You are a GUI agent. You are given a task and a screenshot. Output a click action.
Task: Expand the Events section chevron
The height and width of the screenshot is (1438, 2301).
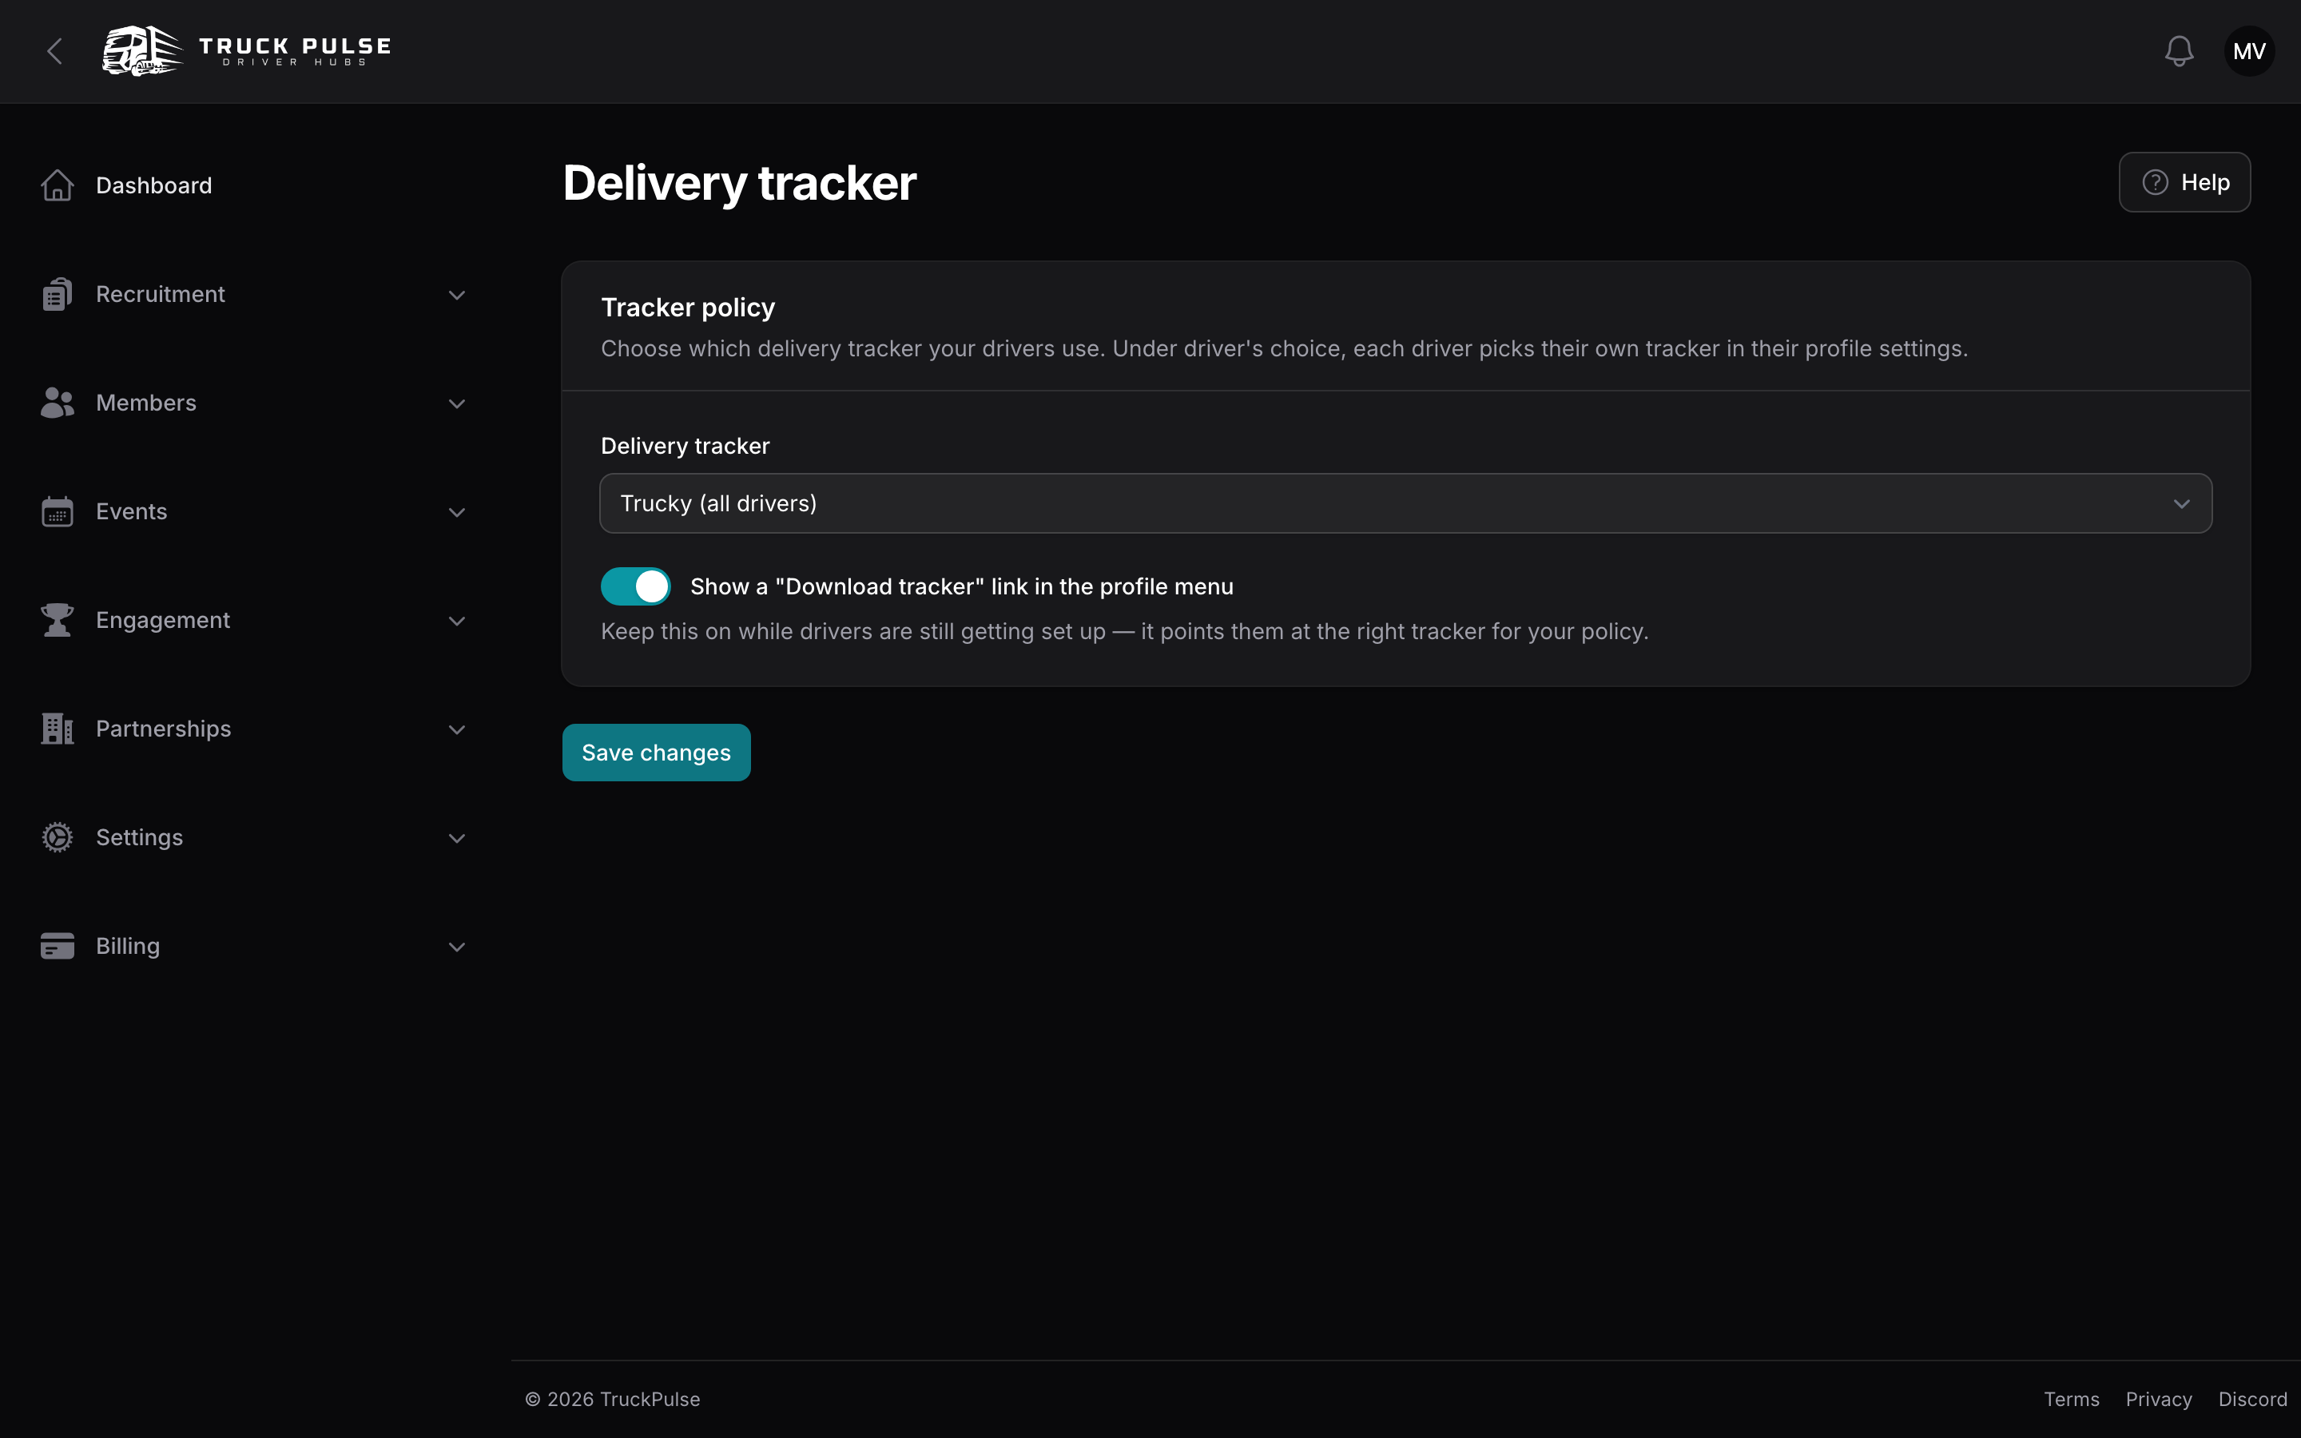click(456, 513)
